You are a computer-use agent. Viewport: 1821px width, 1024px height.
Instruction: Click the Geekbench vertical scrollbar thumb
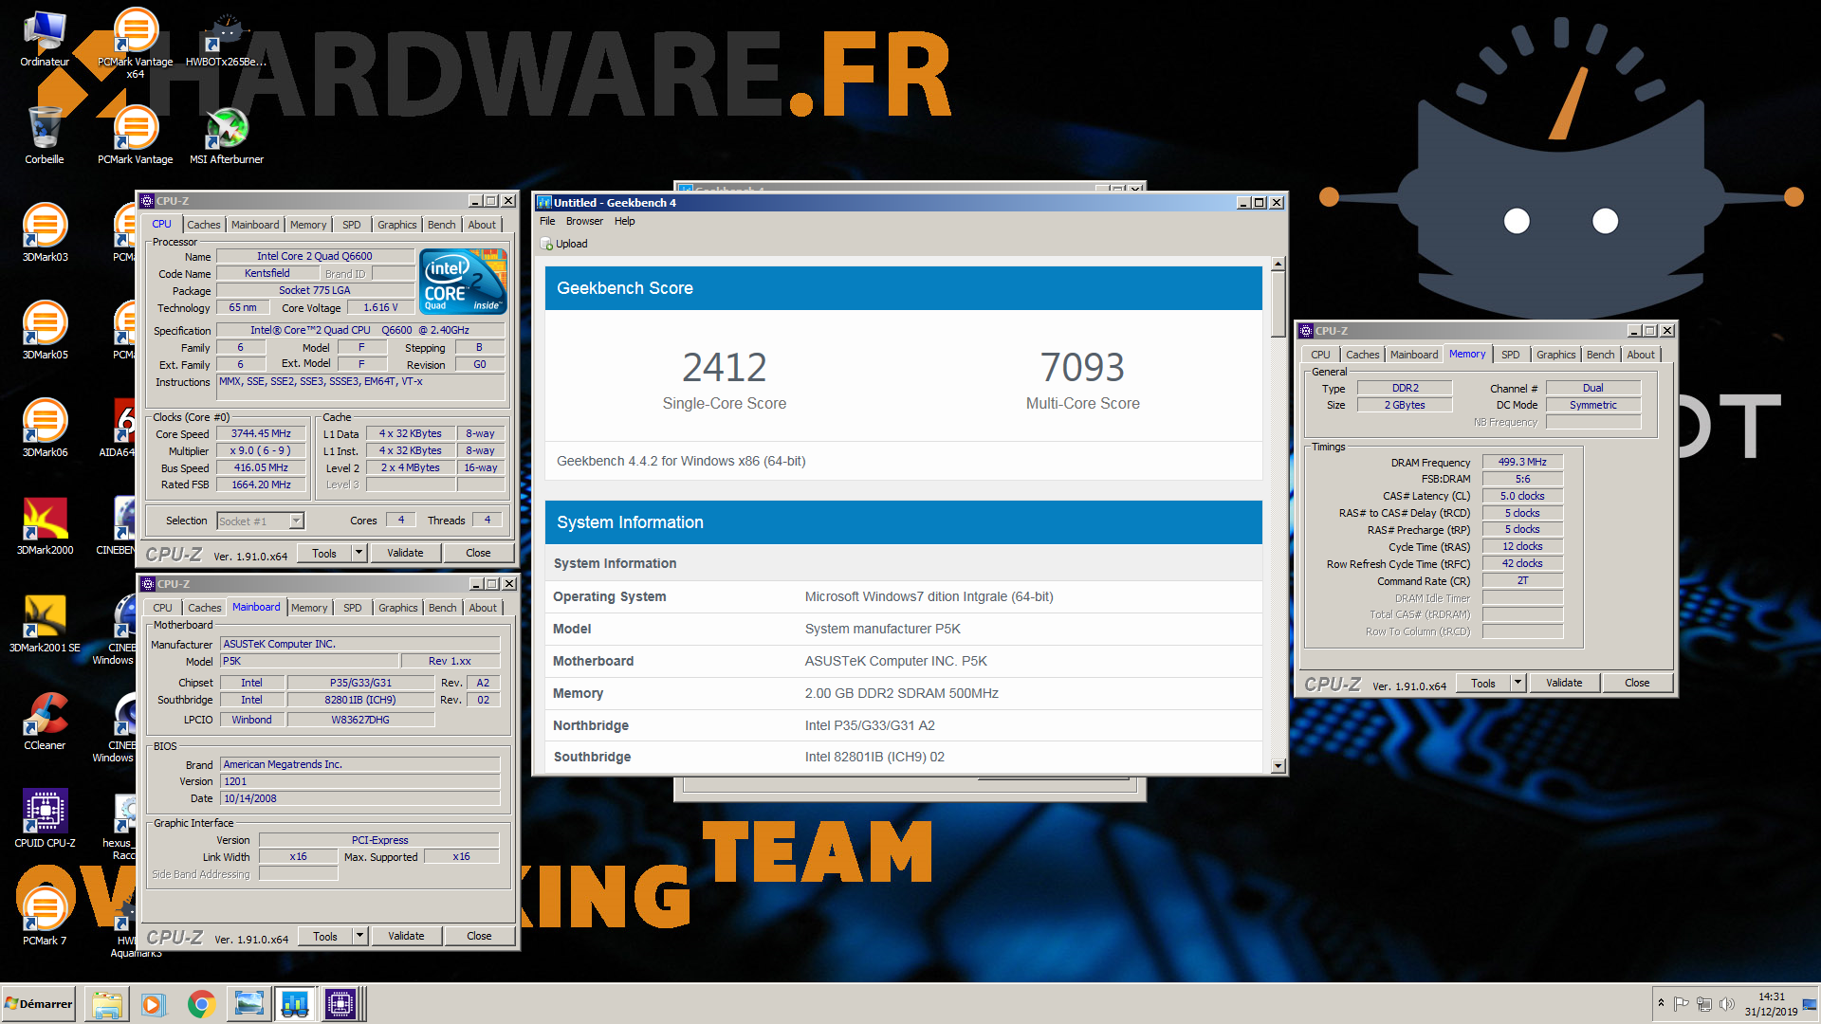[x=1278, y=305]
